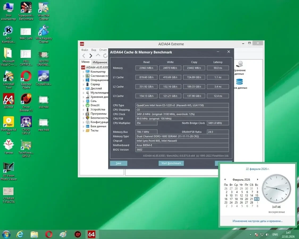
Task: Expand the Операционная система tree node
Action: click(83, 80)
